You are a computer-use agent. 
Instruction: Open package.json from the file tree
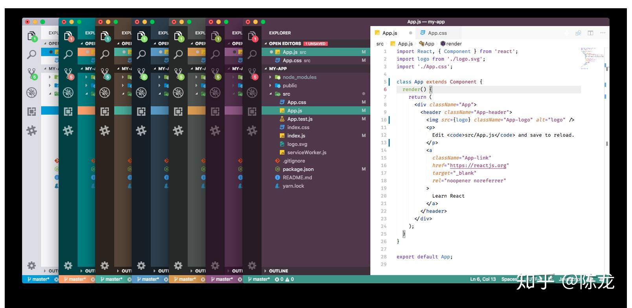pyautogui.click(x=298, y=169)
